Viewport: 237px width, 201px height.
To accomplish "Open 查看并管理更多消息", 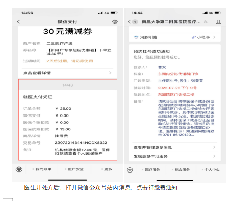I will pos(174,147).
